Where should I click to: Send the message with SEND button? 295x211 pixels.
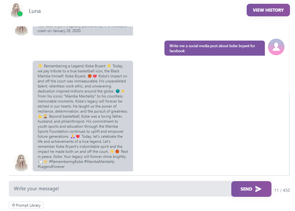[251, 189]
